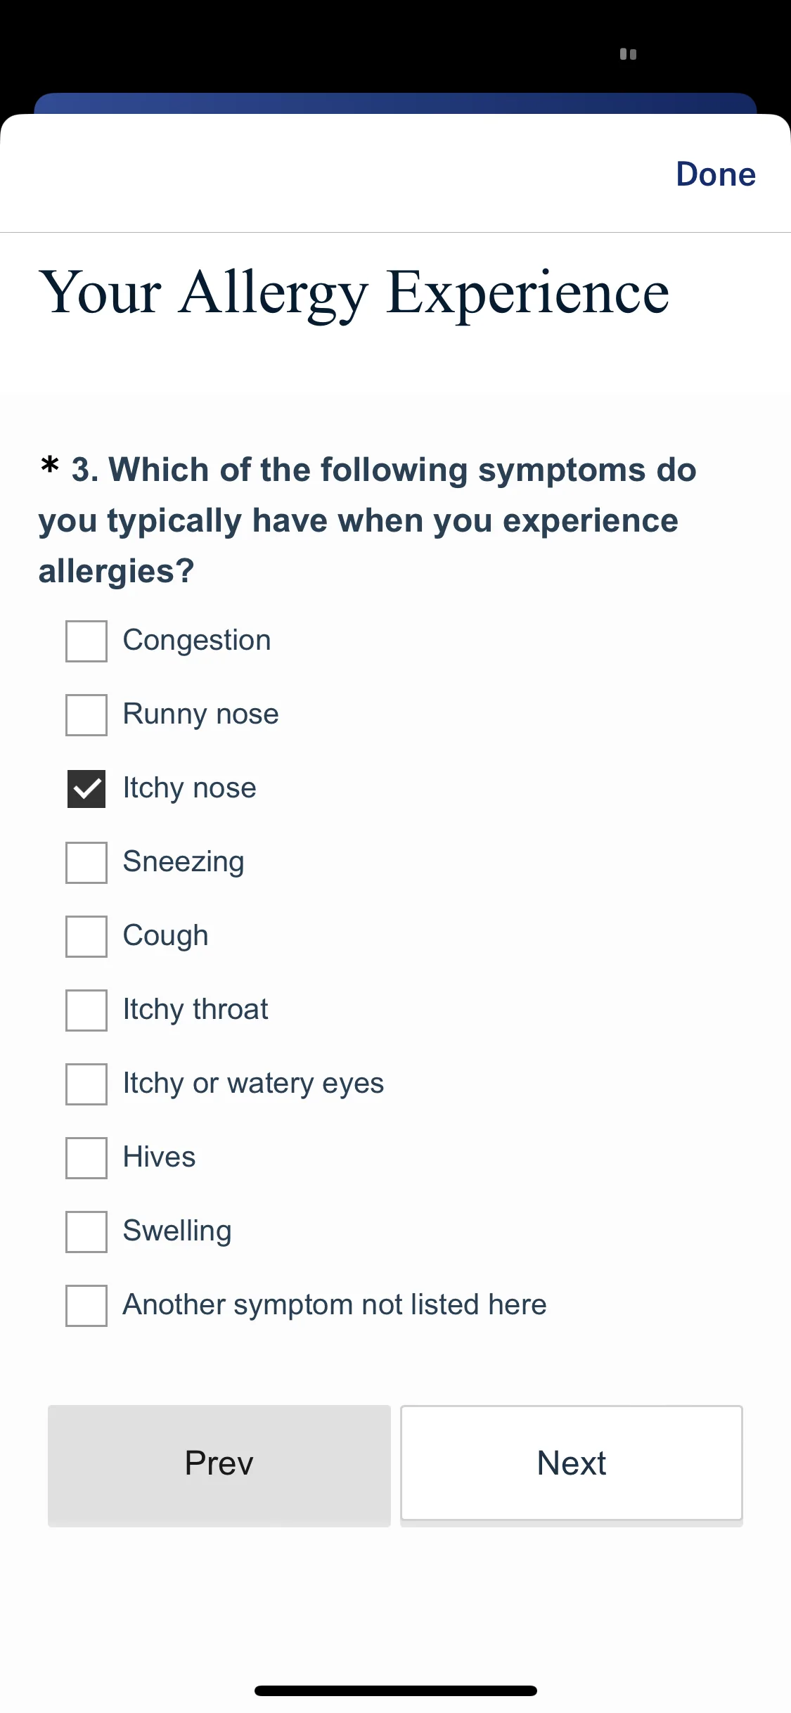Tick the Swelling checkbox
This screenshot has height=1713, width=791.
click(86, 1232)
